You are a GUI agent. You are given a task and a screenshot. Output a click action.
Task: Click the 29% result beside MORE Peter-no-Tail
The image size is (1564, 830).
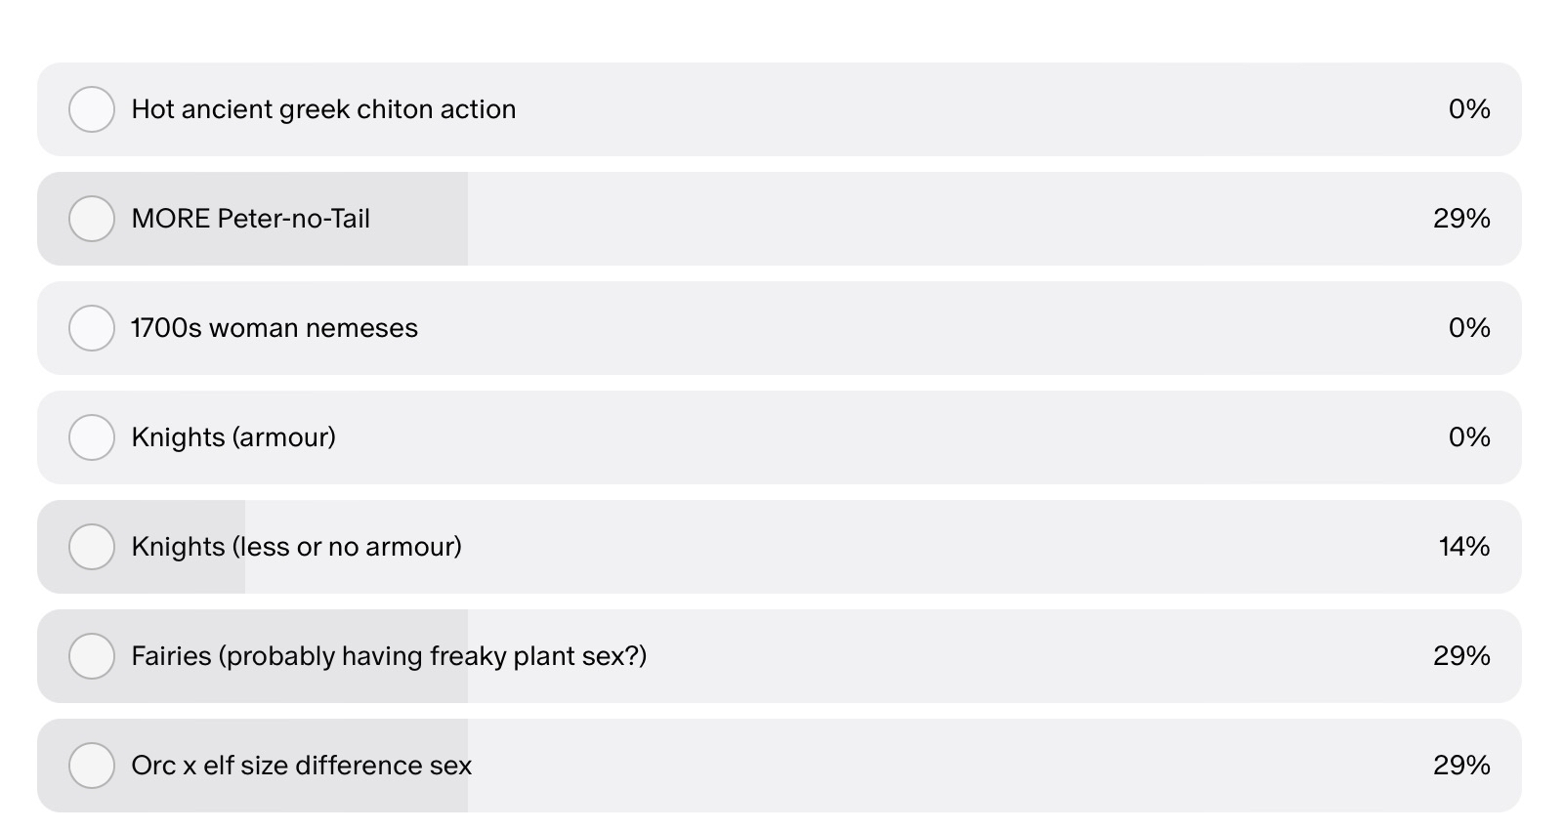1461,219
